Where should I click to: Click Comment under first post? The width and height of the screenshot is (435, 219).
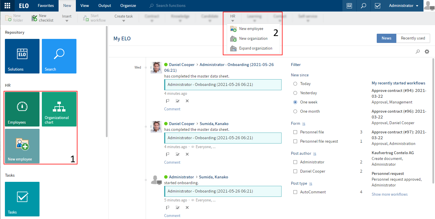pyautogui.click(x=172, y=109)
